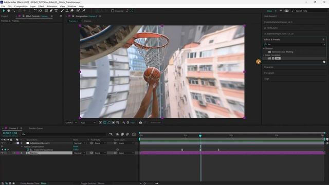
Task: Click Toggle Switches / Modes button
Action: click(93, 183)
